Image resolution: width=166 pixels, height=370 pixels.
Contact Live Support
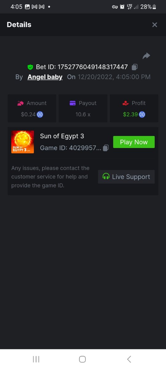126,177
